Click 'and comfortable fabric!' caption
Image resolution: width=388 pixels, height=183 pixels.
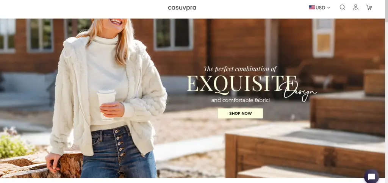point(241,100)
